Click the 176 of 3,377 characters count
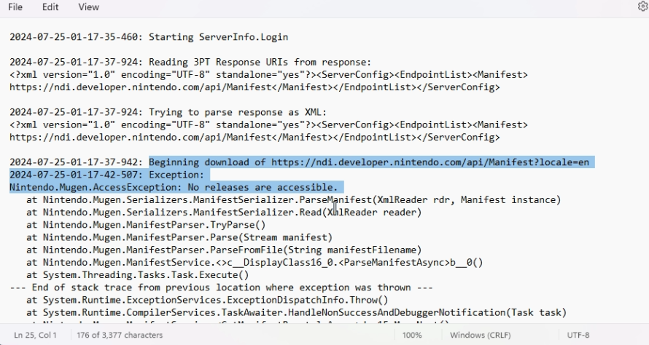Image resolution: width=649 pixels, height=345 pixels. [x=120, y=335]
